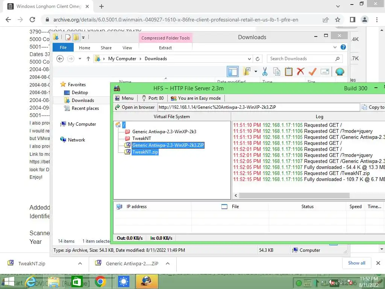Screen dimensions: 385x289
Task: Click the HFS URL address field
Action: coord(259,107)
